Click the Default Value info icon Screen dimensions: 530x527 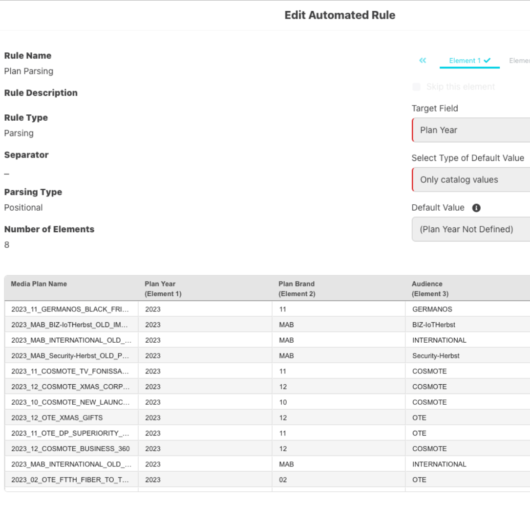pos(477,208)
